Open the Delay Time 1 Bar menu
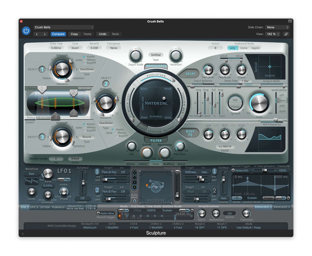The height and width of the screenshot is (256, 312). (x=245, y=81)
